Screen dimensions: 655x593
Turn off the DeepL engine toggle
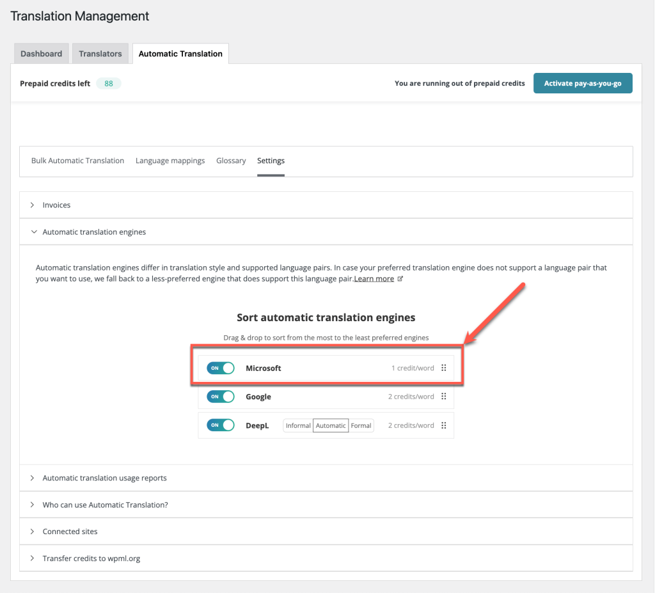[x=221, y=425]
